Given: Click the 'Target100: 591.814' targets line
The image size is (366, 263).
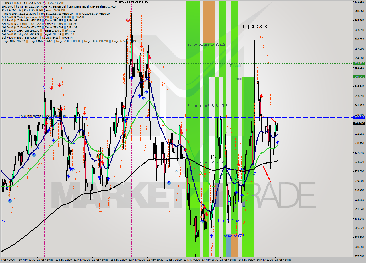Looking at the screenshot, I should tap(69, 41).
